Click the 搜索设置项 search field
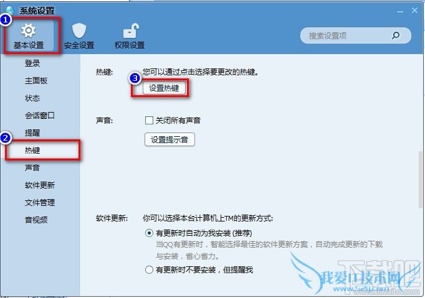Screen dimensions: 425x298 point(356,35)
